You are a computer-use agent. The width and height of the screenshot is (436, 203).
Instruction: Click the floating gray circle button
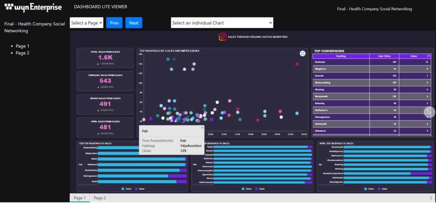click(x=430, y=112)
